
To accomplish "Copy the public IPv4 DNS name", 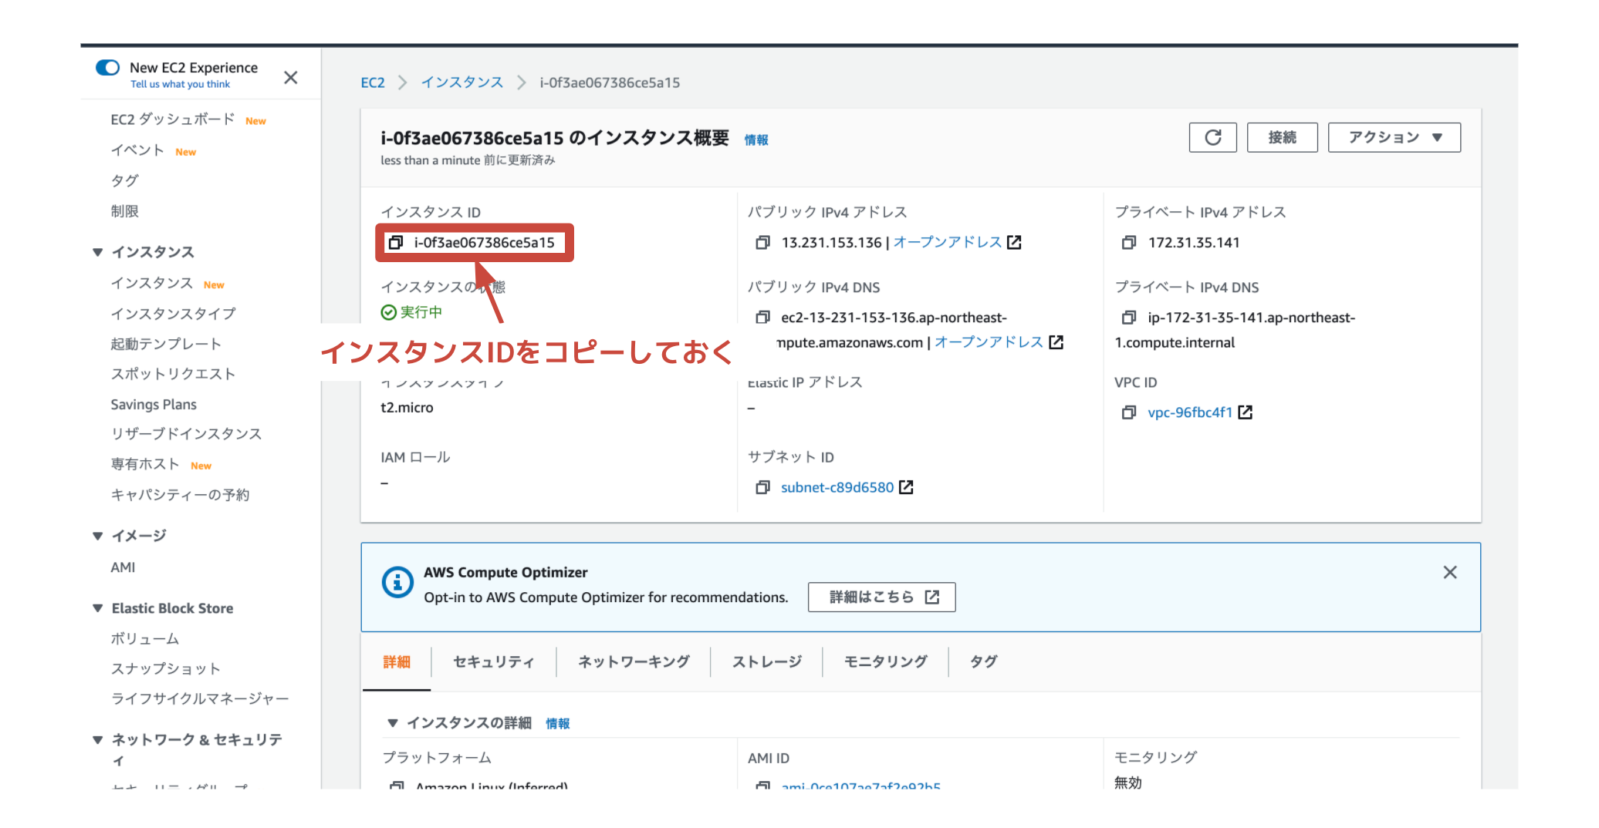I will pyautogui.click(x=762, y=318).
